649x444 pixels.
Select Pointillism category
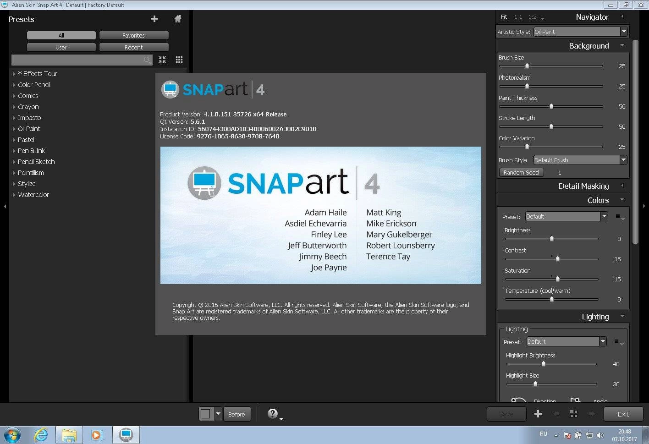(x=31, y=173)
